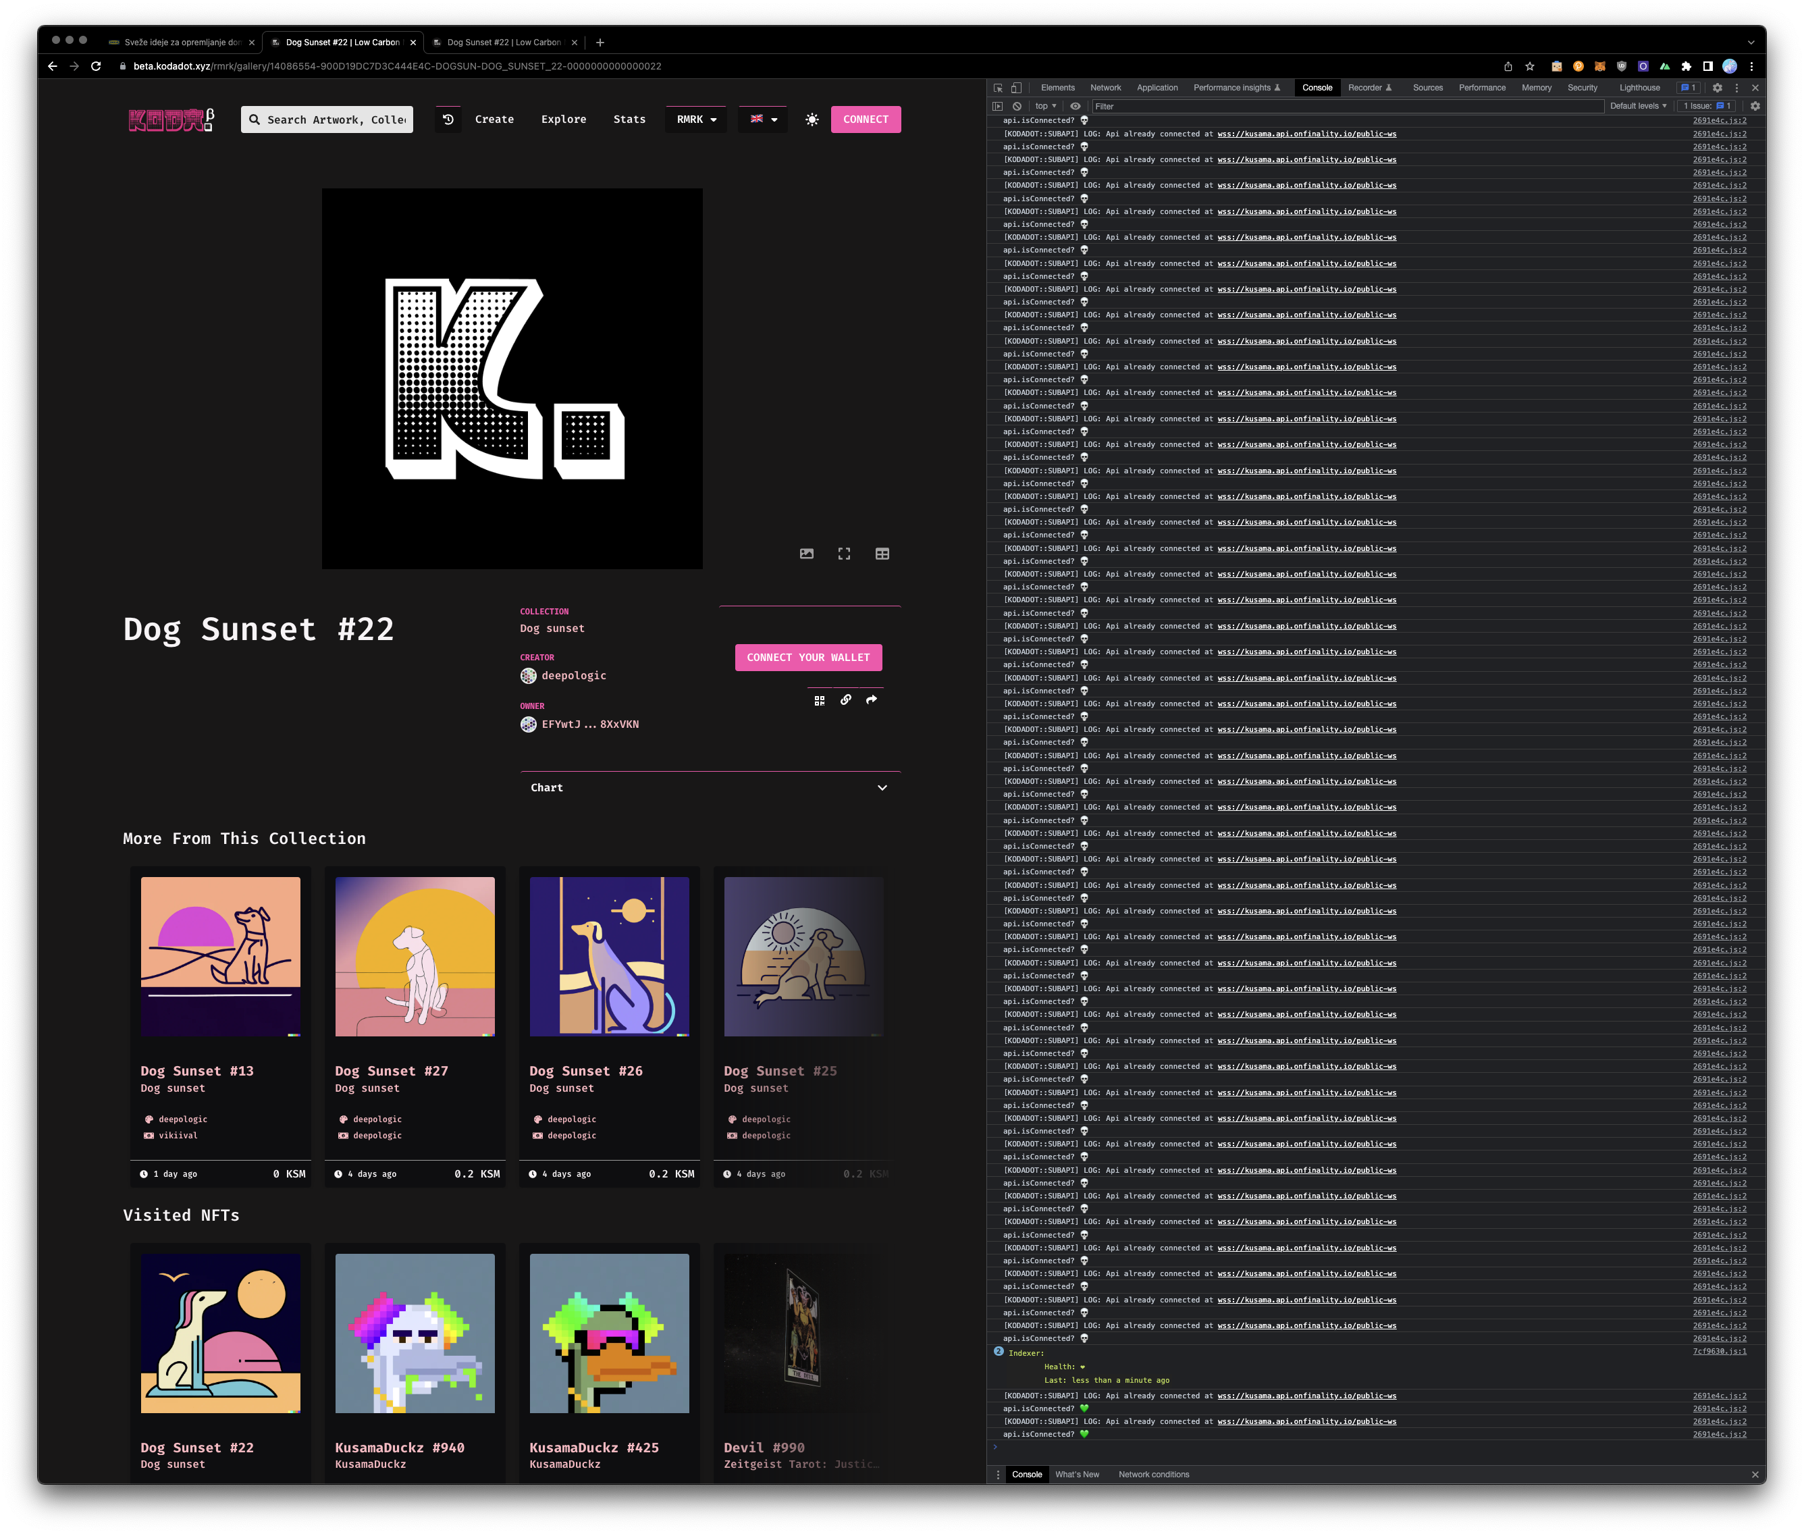The image size is (1804, 1534).
Task: Open the Chrome three-dot menu
Action: [1751, 66]
